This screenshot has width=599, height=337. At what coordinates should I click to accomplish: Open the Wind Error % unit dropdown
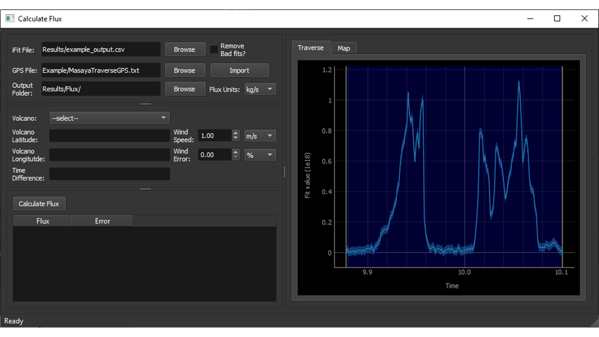point(260,155)
